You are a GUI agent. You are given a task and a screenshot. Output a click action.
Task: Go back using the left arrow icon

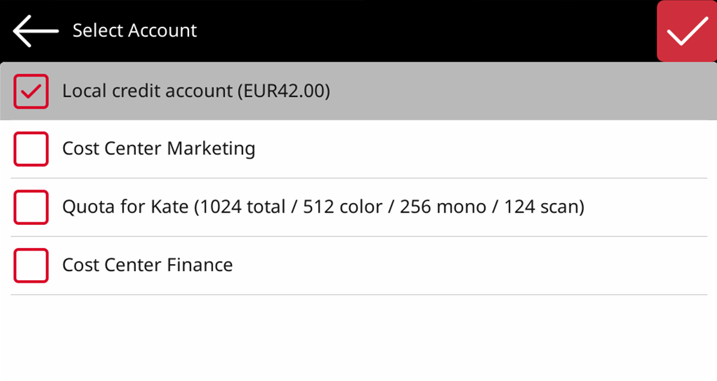tap(35, 31)
